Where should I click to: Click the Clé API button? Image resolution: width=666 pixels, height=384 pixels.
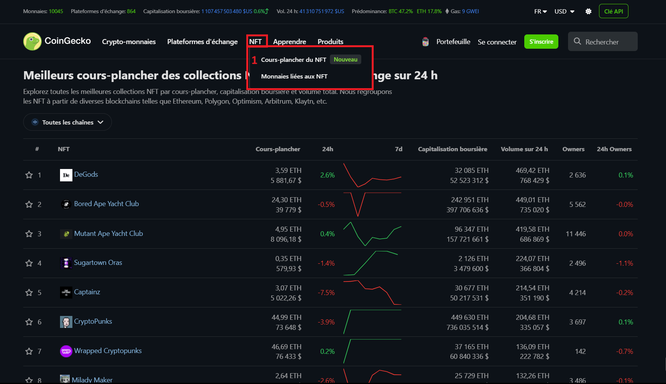(613, 11)
